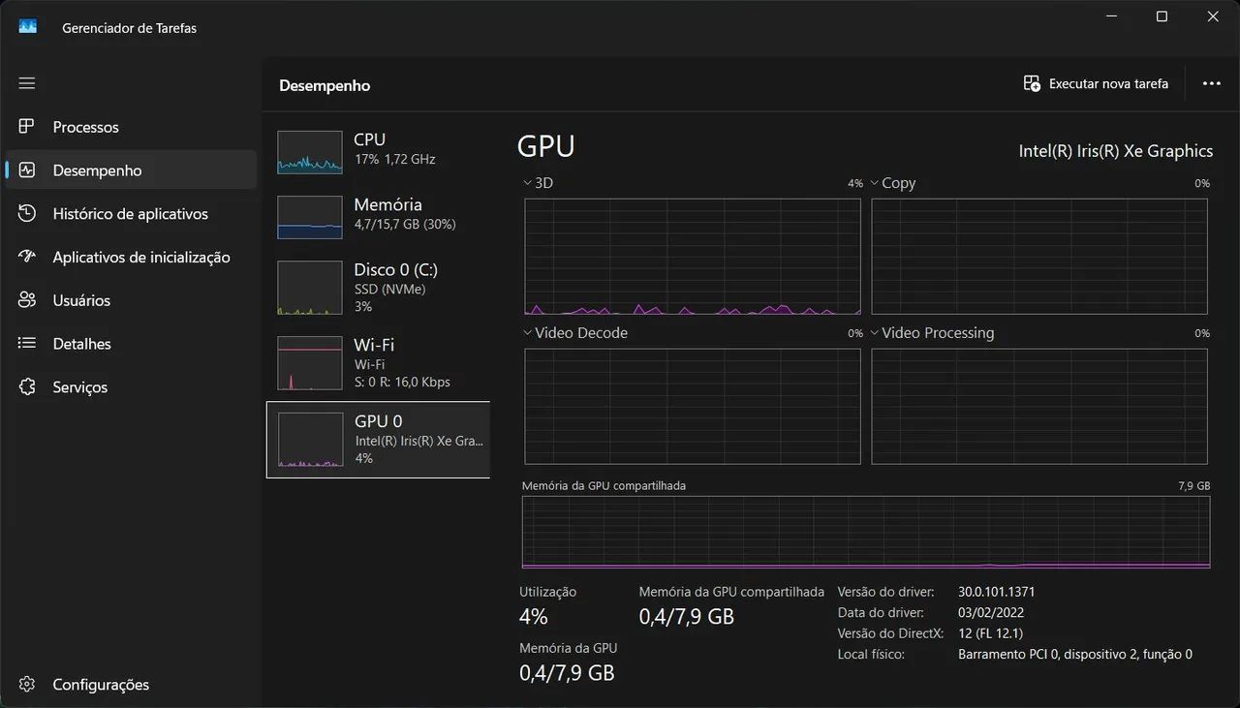1240x708 pixels.
Task: Click the Video Decode graph area
Action: point(693,406)
